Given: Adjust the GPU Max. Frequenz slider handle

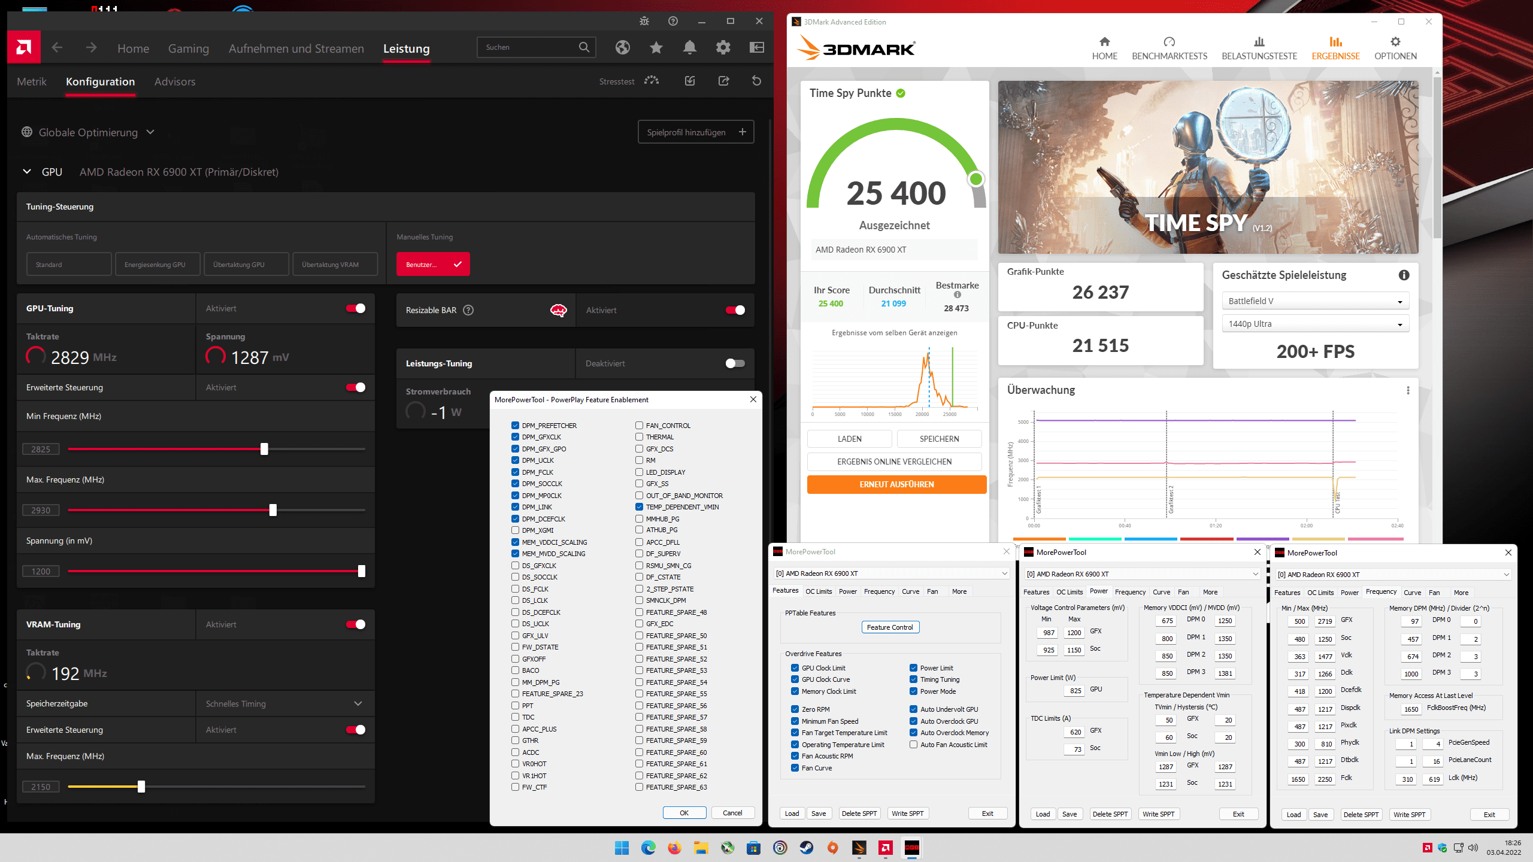Looking at the screenshot, I should tap(273, 510).
